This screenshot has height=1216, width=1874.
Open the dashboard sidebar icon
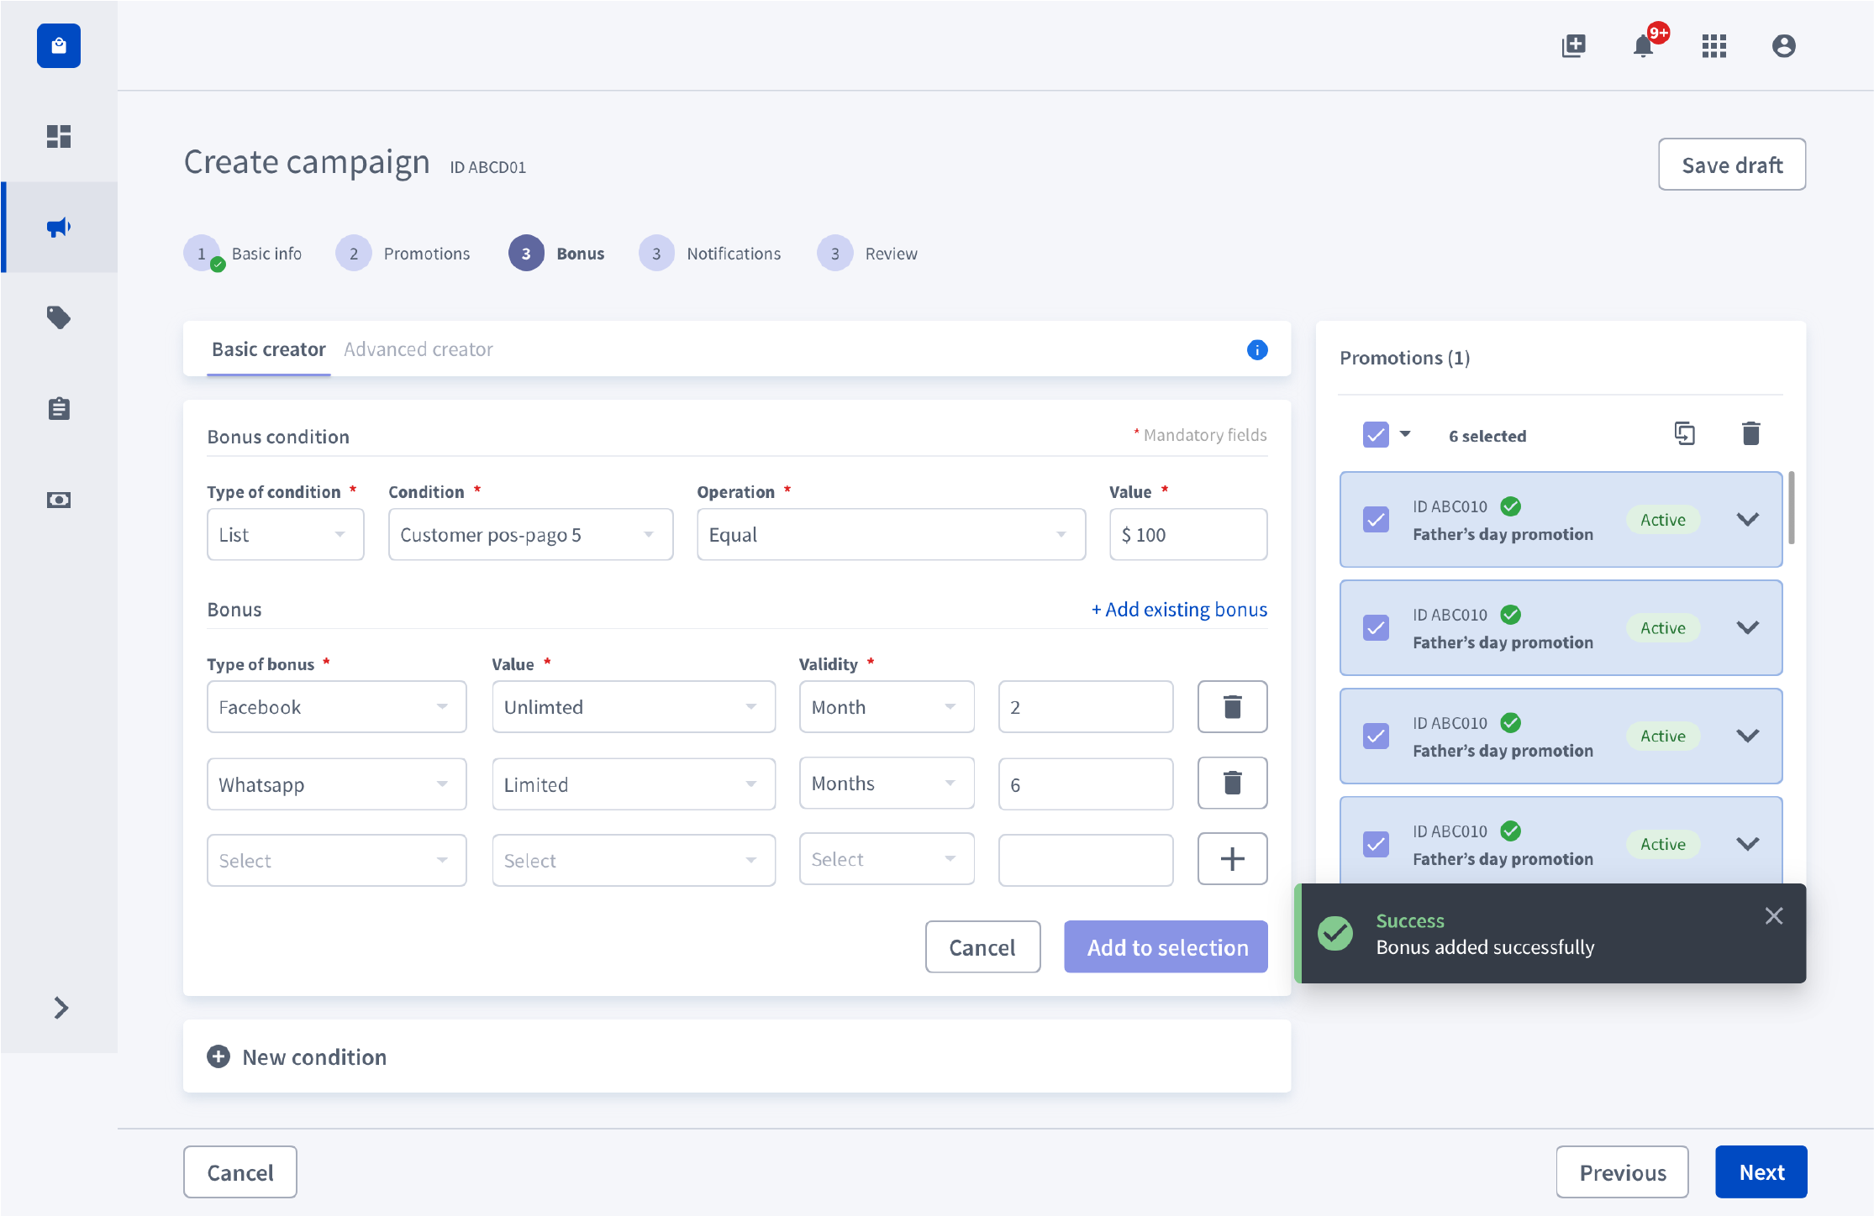click(59, 136)
